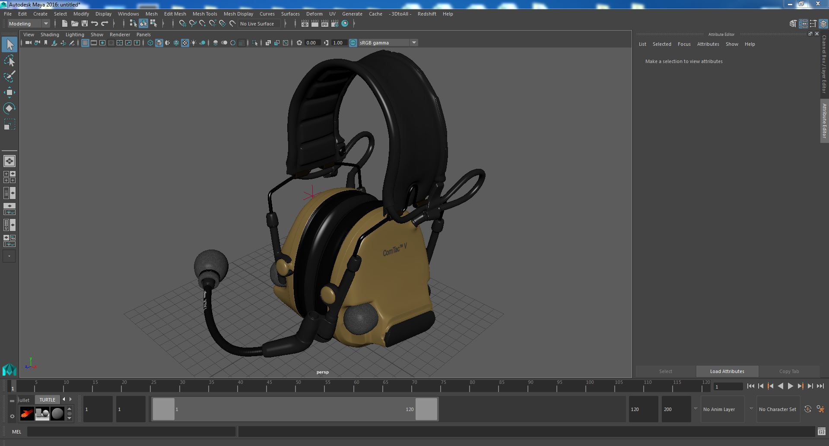
Task: Toggle snap to grids
Action: pos(183,24)
